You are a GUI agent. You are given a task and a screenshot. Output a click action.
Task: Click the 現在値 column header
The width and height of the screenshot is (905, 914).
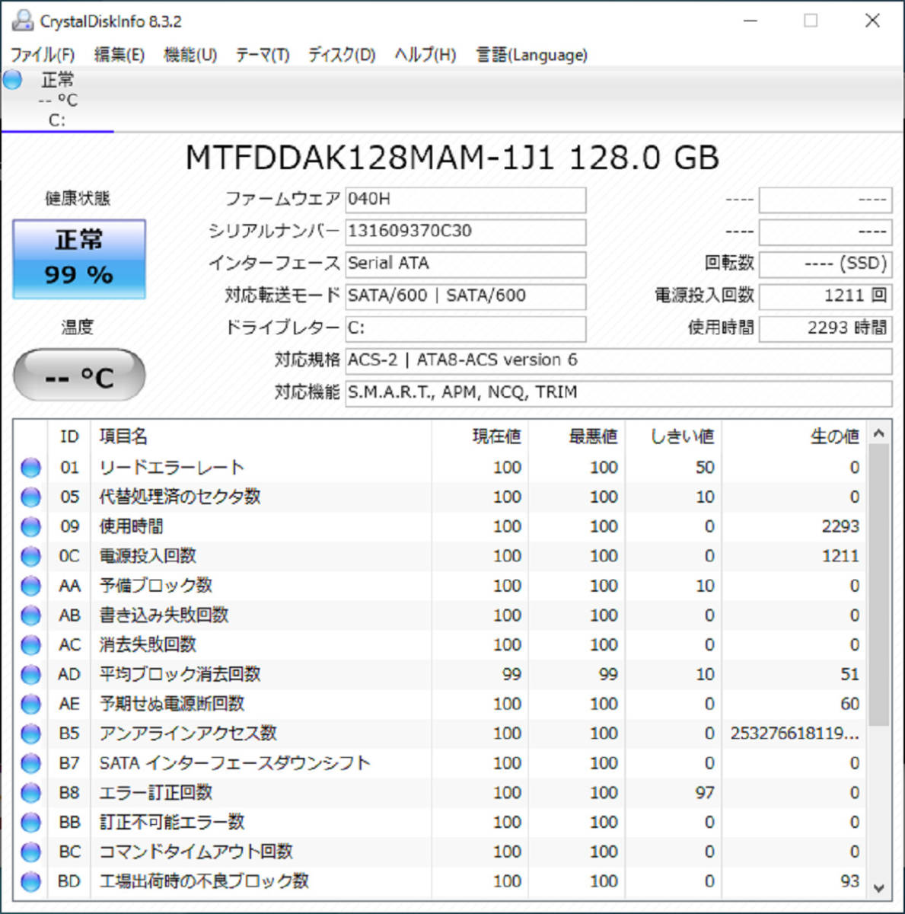click(x=480, y=436)
